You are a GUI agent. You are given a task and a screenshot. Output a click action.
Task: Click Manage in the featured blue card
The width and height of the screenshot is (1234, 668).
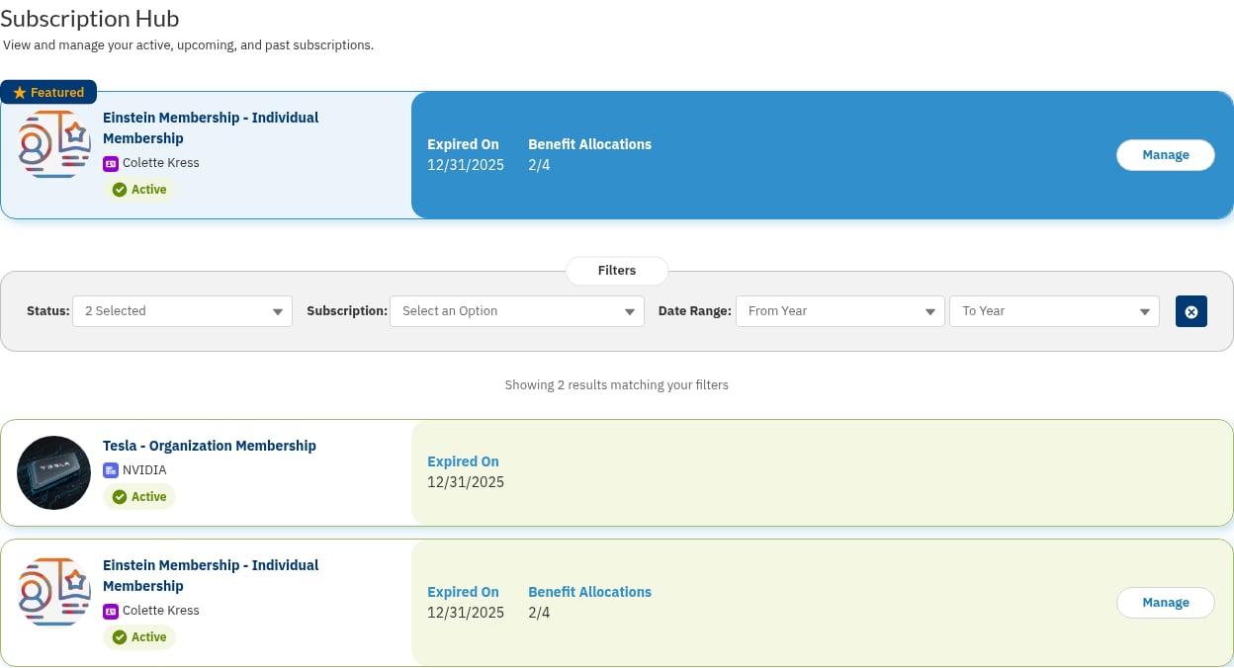pyautogui.click(x=1165, y=155)
